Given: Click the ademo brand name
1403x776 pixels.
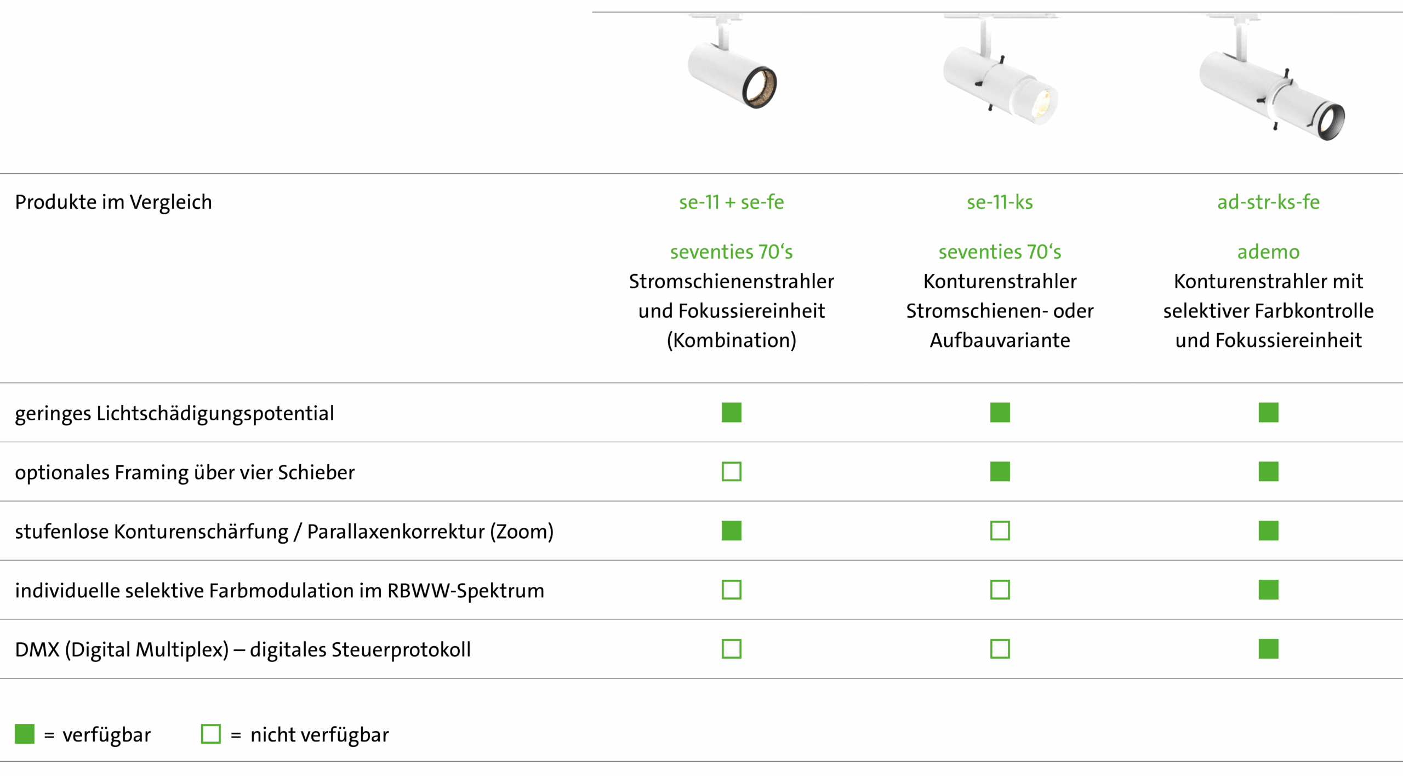Looking at the screenshot, I should [x=1269, y=252].
